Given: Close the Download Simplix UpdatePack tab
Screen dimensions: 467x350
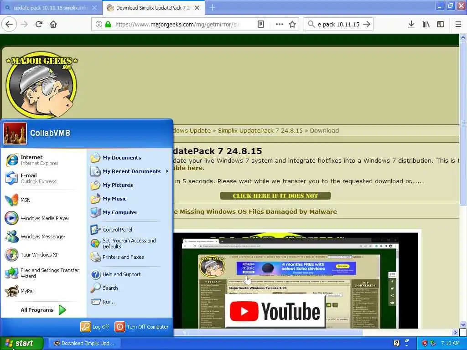Looking at the screenshot, I should [197, 8].
